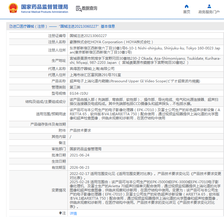Image resolution: width=224 pixels, height=217 pixels.
Task: Click the 代理人名称 label
Action: pyautogui.click(x=57, y=69)
